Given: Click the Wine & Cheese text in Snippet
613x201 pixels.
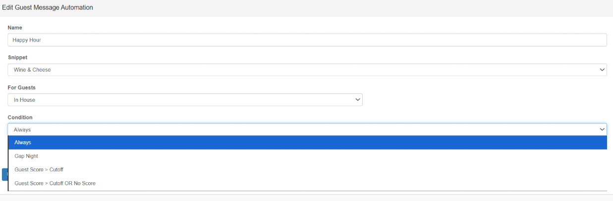Looking at the screenshot, I should coord(32,70).
